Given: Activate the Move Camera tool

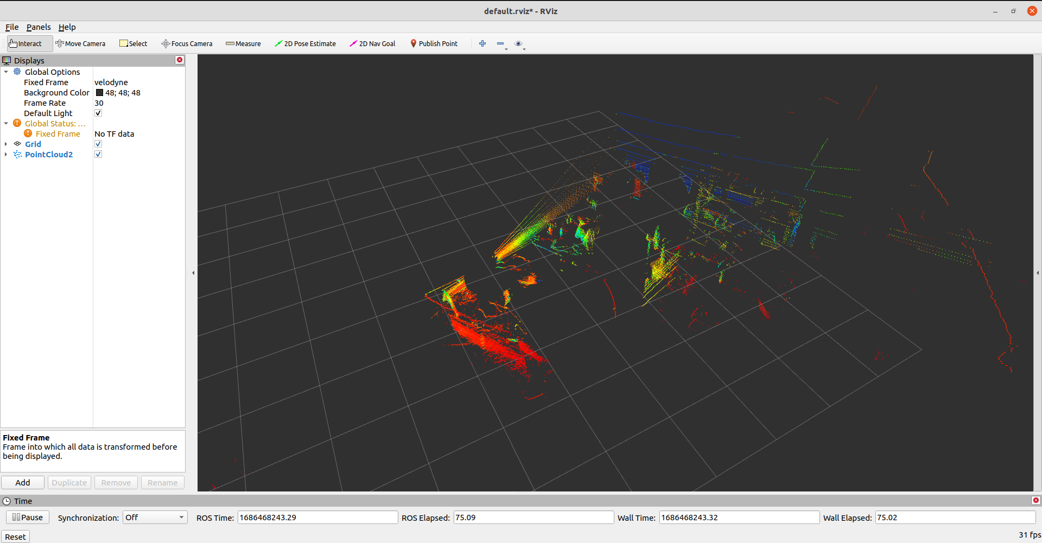Looking at the screenshot, I should (x=80, y=43).
